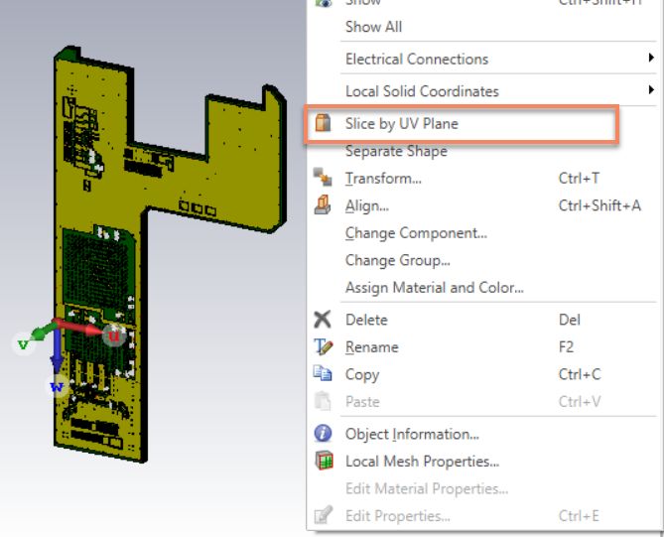Click the Transform tool icon
Image resolution: width=664 pixels, height=537 pixels.
(323, 177)
